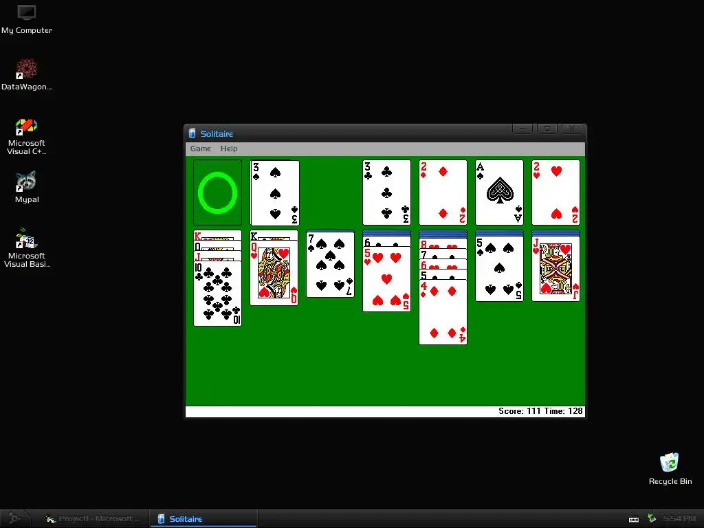Open the Microsoft Visual C++ desktop shortcut

pos(27,137)
